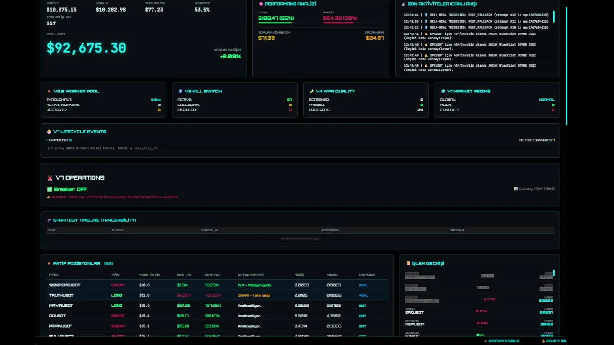Viewport: 614px width, 345px height.
Task: Click the daily change +2.03% value
Action: [230, 56]
